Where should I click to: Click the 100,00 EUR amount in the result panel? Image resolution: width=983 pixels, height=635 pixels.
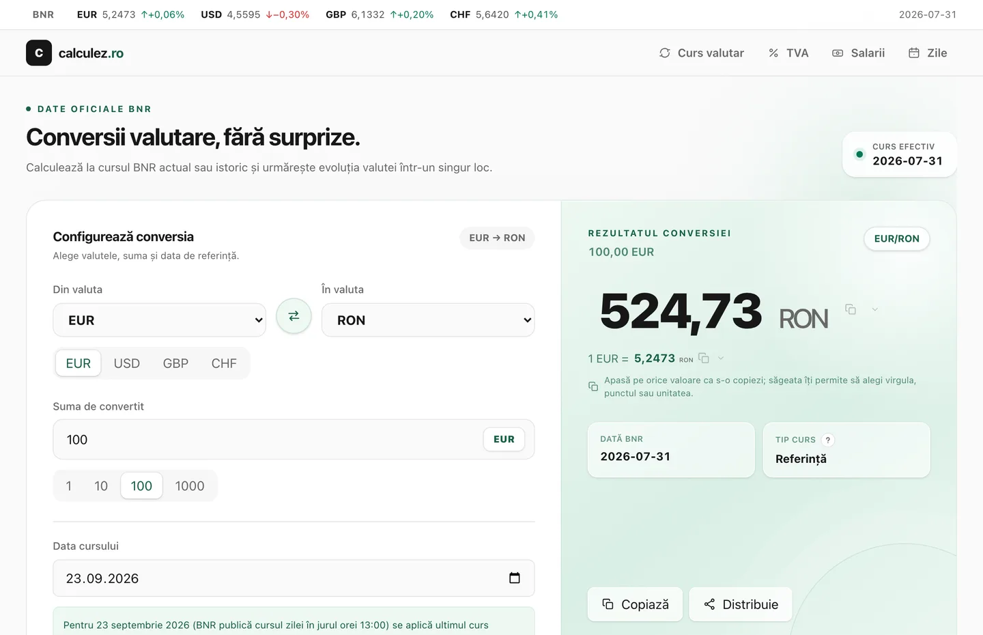pyautogui.click(x=621, y=252)
